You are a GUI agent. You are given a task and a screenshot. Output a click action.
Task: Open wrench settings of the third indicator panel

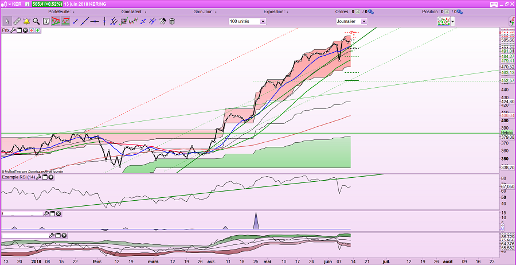click(46, 214)
